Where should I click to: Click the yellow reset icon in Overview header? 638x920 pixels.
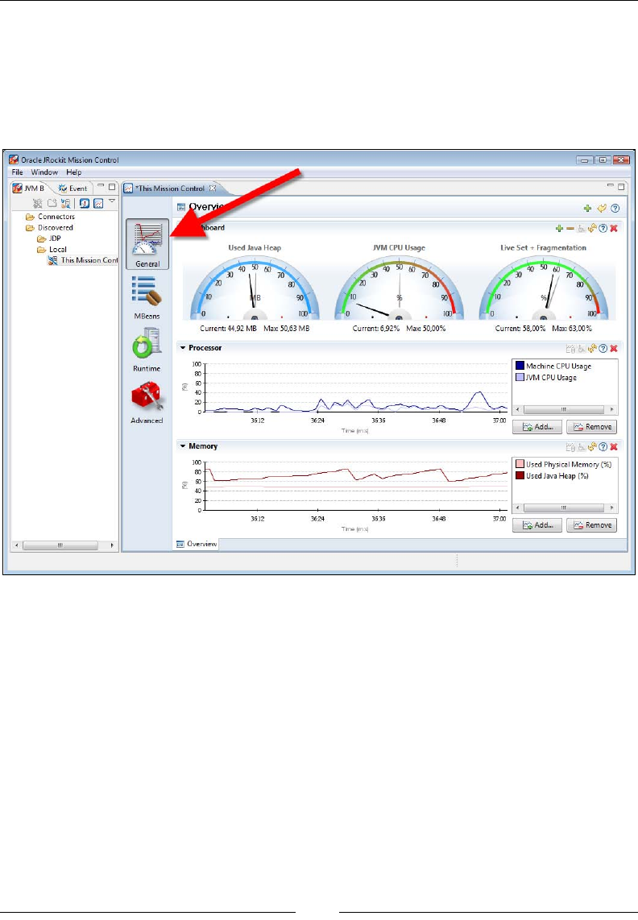pos(602,209)
